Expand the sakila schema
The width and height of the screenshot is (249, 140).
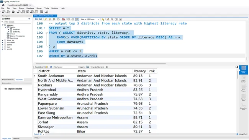click(3, 45)
